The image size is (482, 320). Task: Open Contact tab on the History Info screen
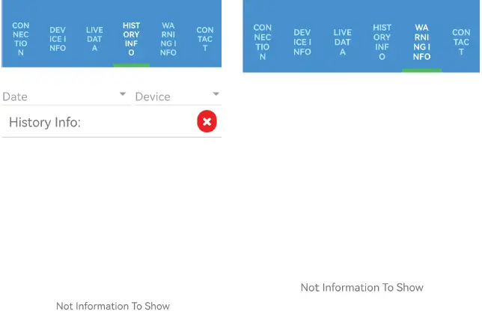click(x=205, y=39)
